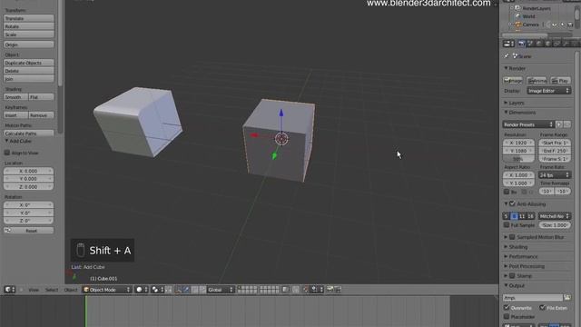This screenshot has width=581, height=327.
Task: Click the Camera object icon in outliner
Action: point(518,25)
